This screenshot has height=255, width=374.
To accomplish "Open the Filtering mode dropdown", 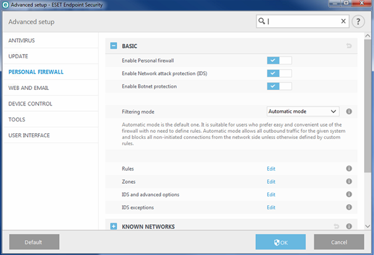I will click(x=303, y=112).
